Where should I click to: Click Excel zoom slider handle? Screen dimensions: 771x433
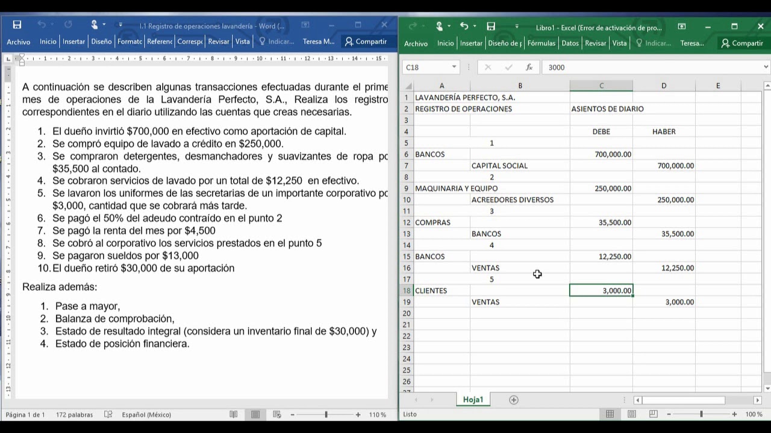pos(701,414)
